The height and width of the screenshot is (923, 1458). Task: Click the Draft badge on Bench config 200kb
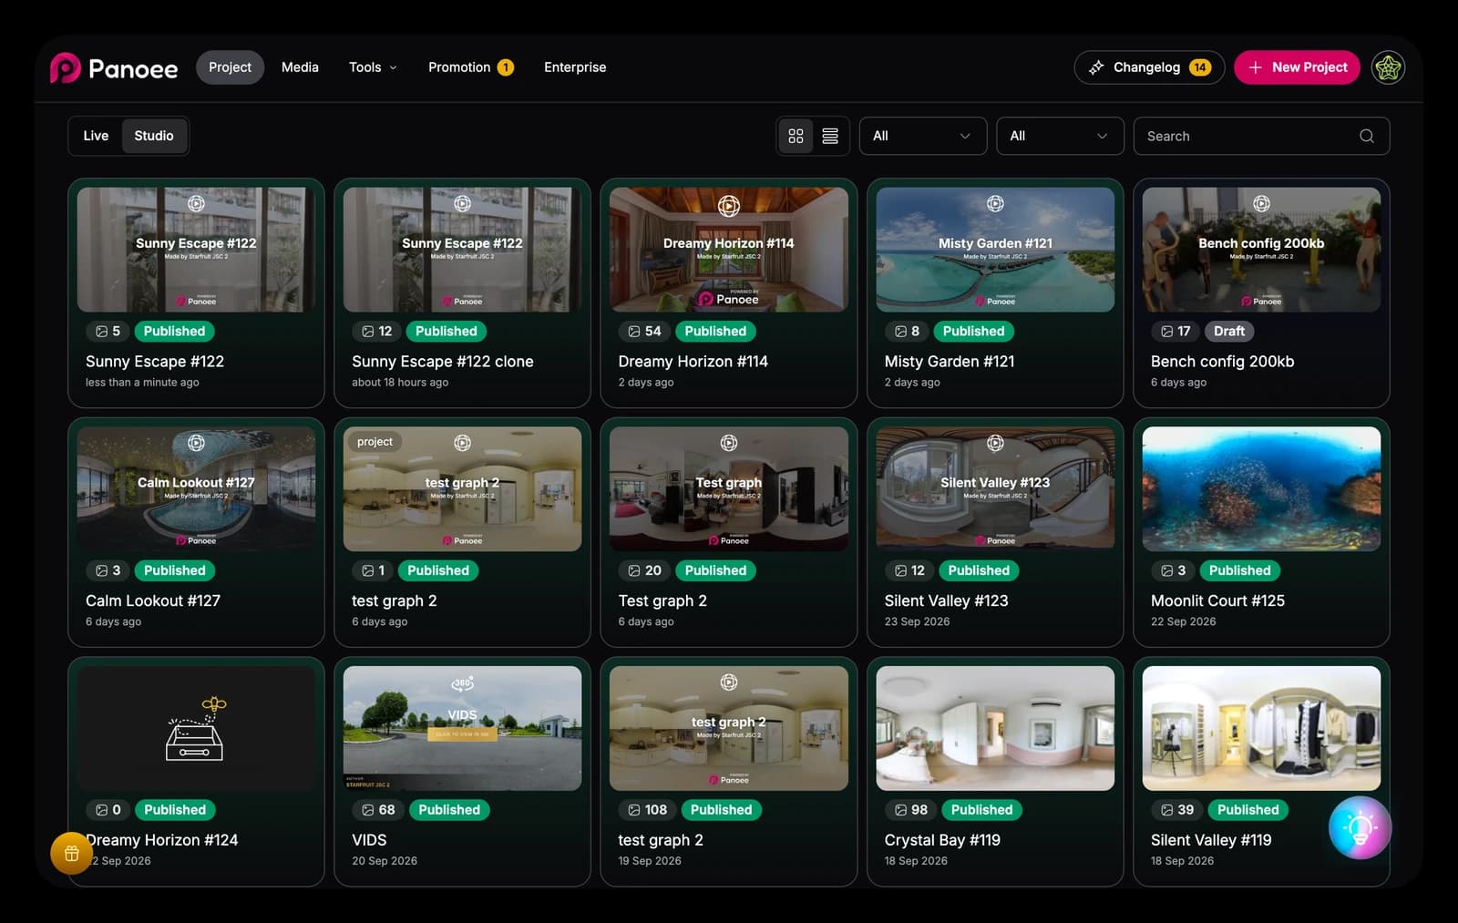pyautogui.click(x=1228, y=332)
